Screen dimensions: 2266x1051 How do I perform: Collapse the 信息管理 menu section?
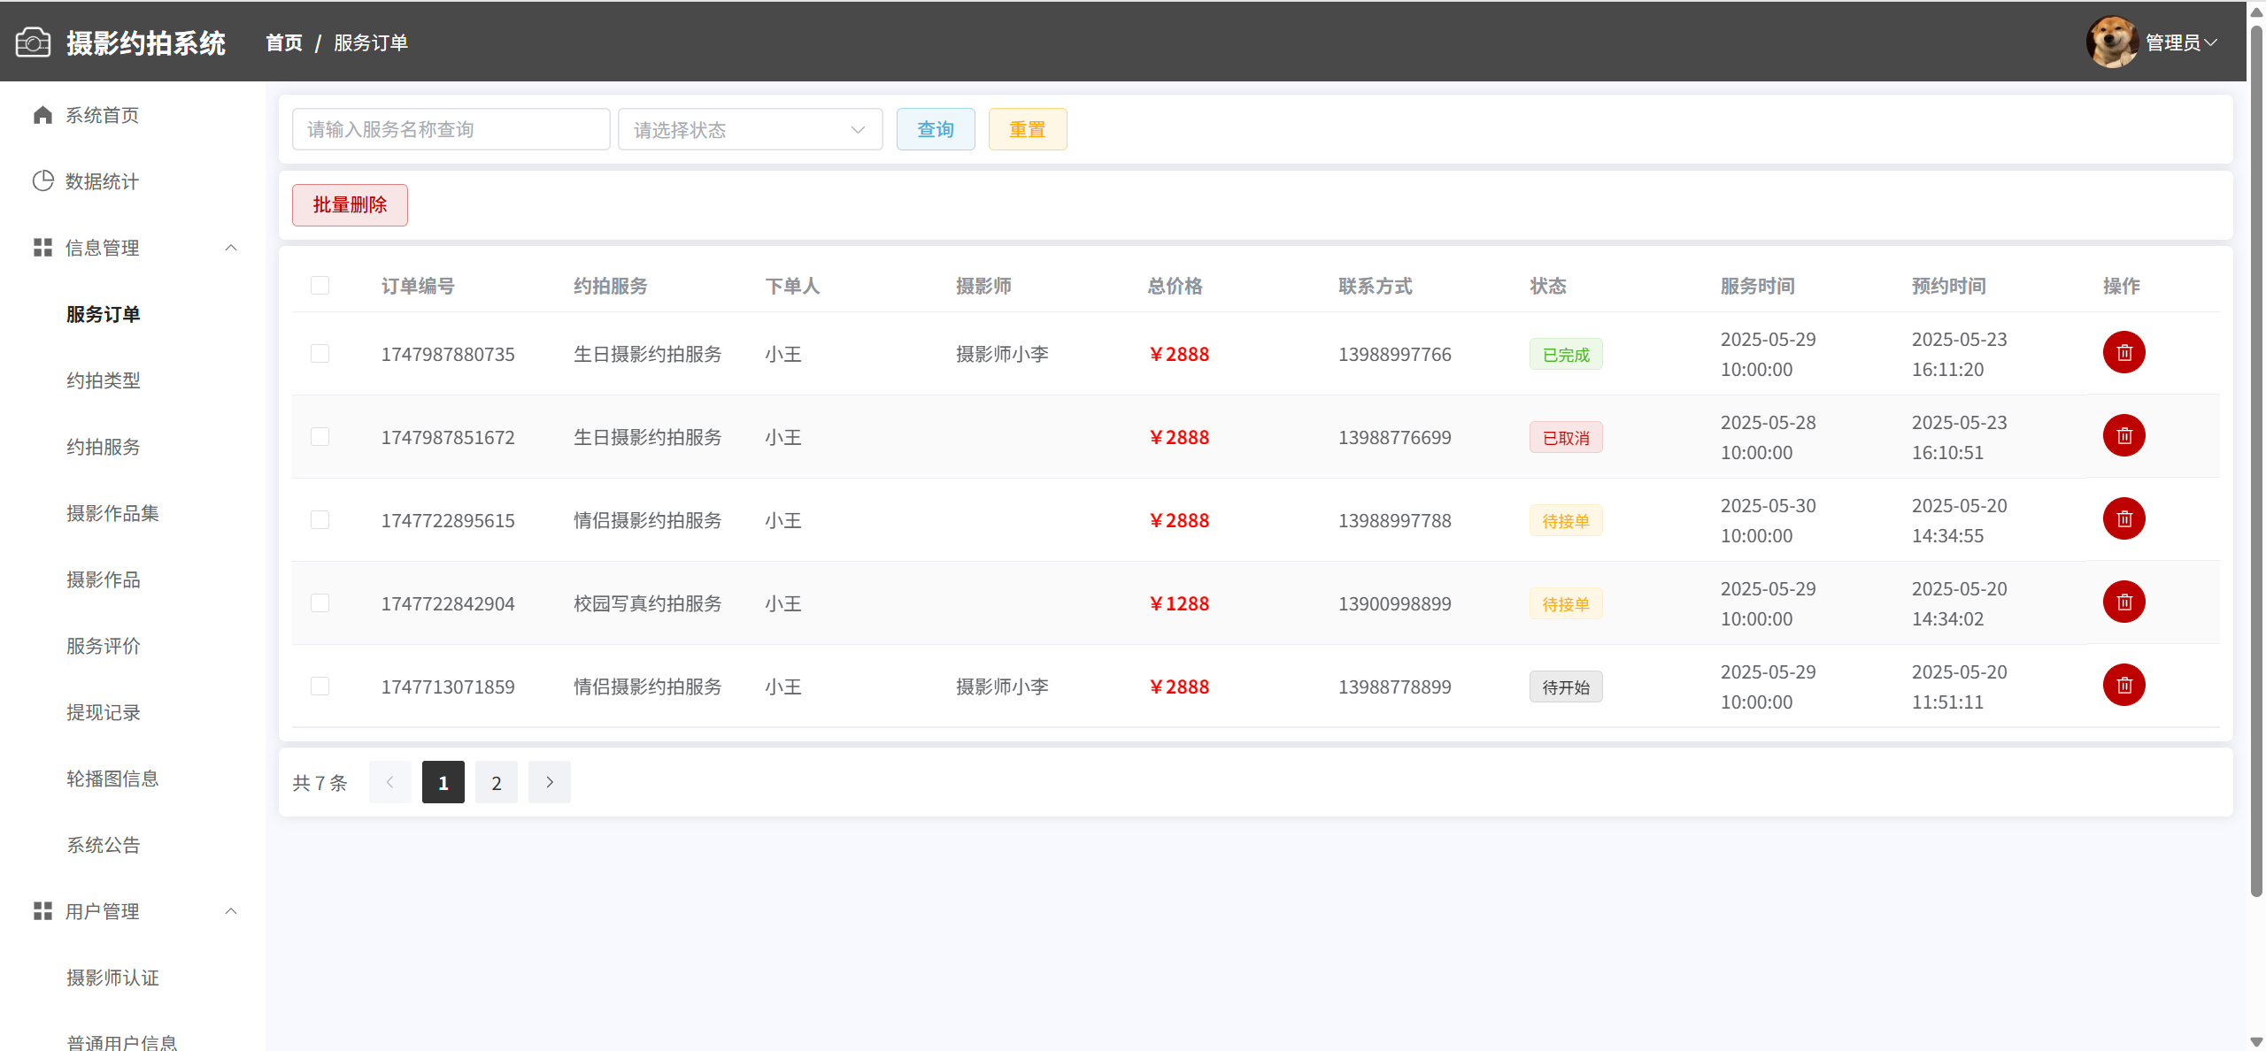(x=231, y=248)
